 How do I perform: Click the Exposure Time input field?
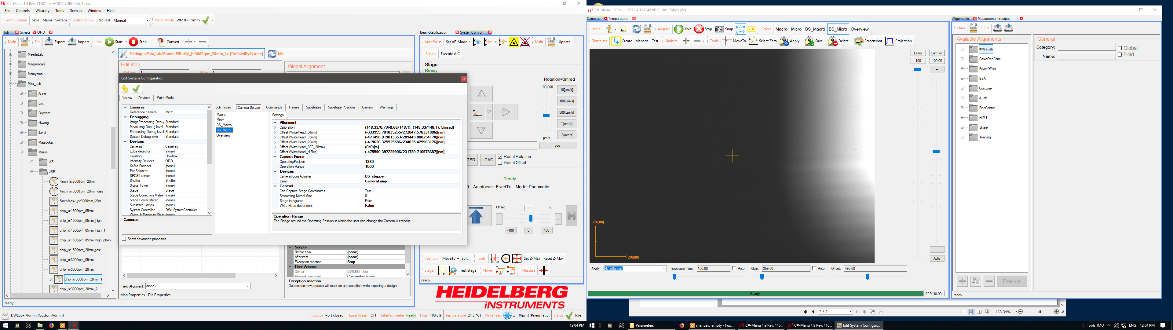click(713, 269)
